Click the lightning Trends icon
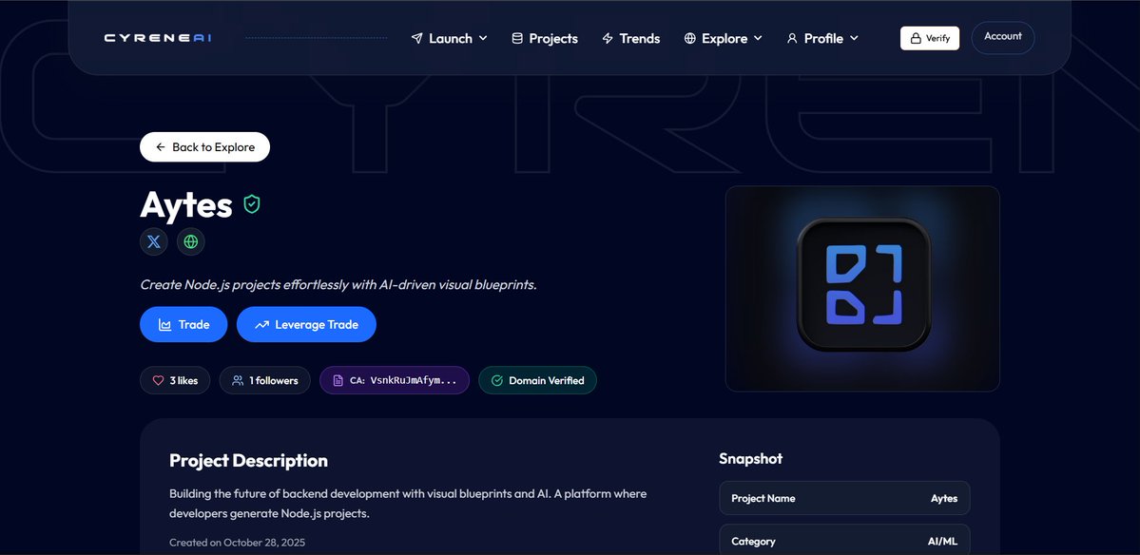 coord(608,39)
